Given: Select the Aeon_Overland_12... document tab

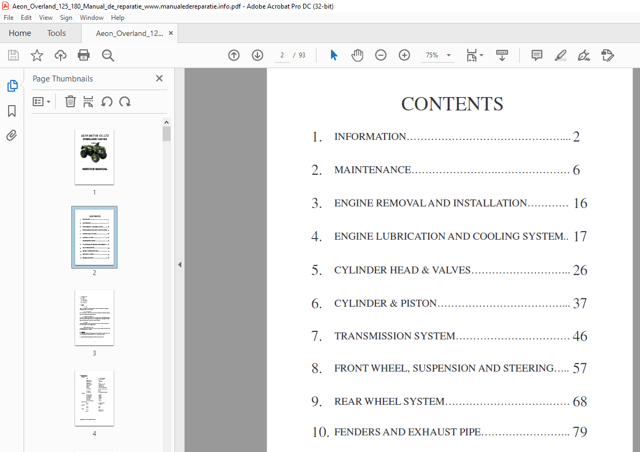Looking at the screenshot, I should point(129,33).
